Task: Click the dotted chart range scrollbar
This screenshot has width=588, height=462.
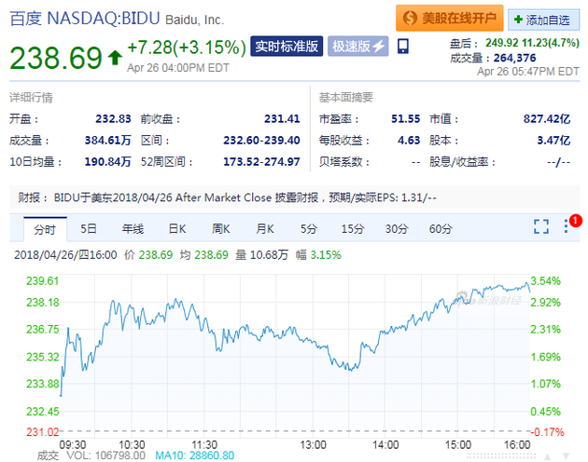Action: [501, 456]
